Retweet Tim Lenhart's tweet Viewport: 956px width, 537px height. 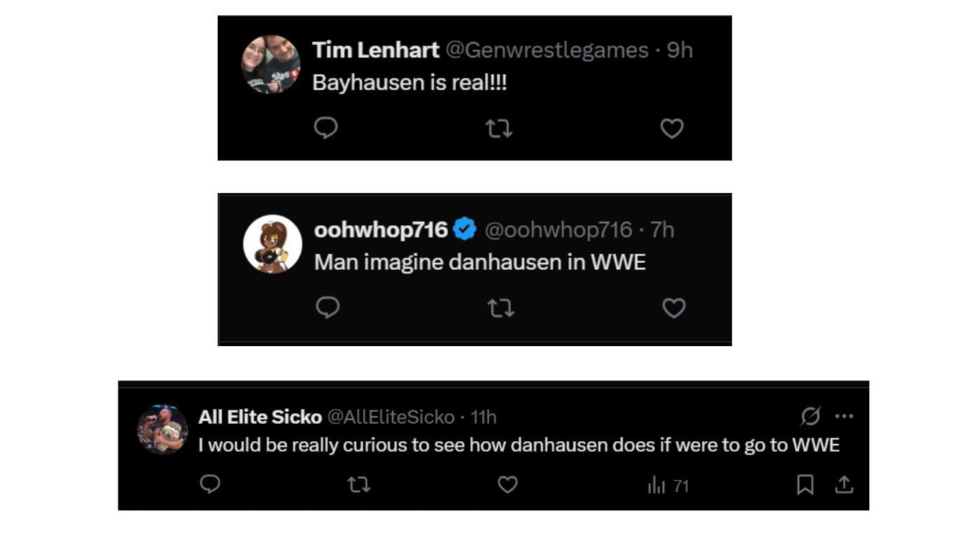coord(499,128)
